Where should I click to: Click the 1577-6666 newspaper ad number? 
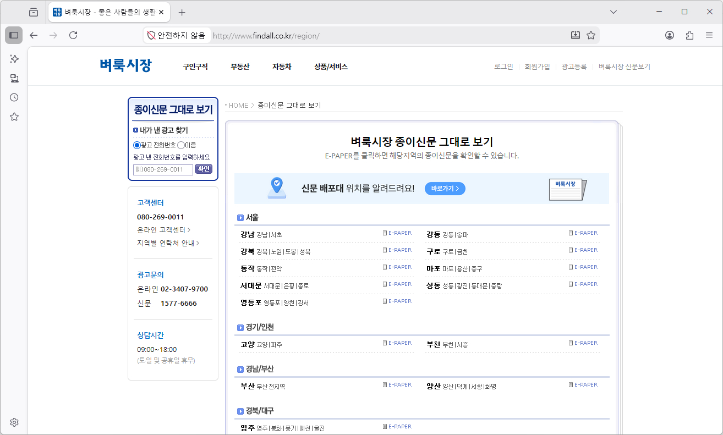[x=179, y=304]
